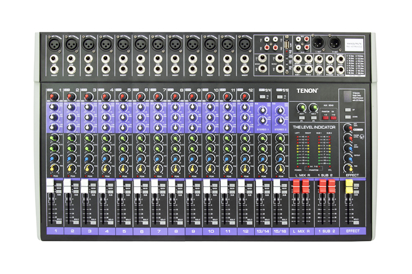Viewport: 412px width, 274px height.
Task: Click the L OUT XLR output connector
Action: (318, 43)
